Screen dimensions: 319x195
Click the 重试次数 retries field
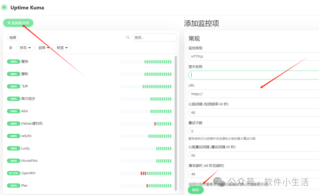(254, 131)
